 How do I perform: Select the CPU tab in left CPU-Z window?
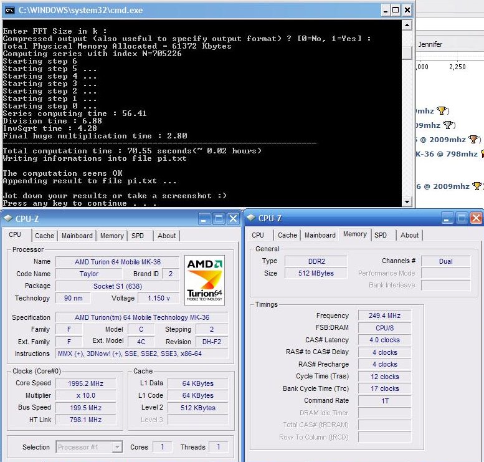(x=15, y=235)
